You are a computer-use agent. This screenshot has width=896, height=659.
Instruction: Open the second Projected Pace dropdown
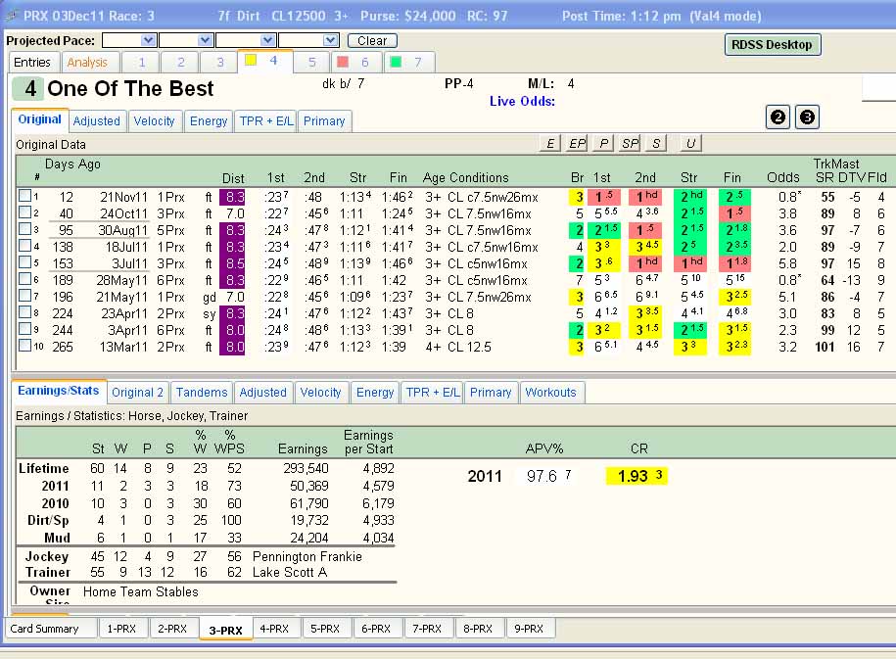[186, 40]
